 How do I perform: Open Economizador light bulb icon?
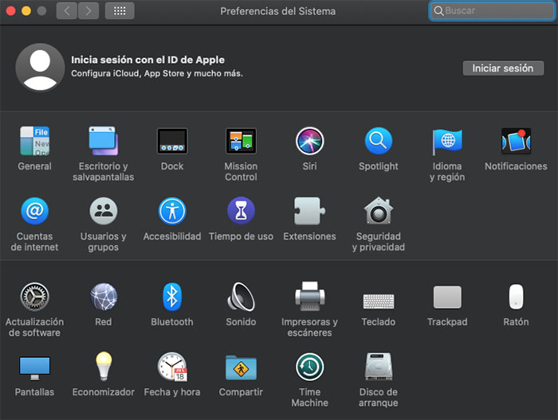point(104,367)
